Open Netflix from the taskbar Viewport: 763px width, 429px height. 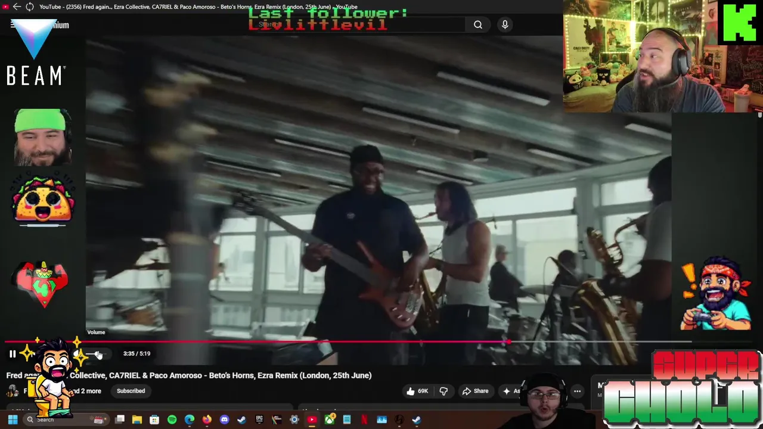pos(364,419)
